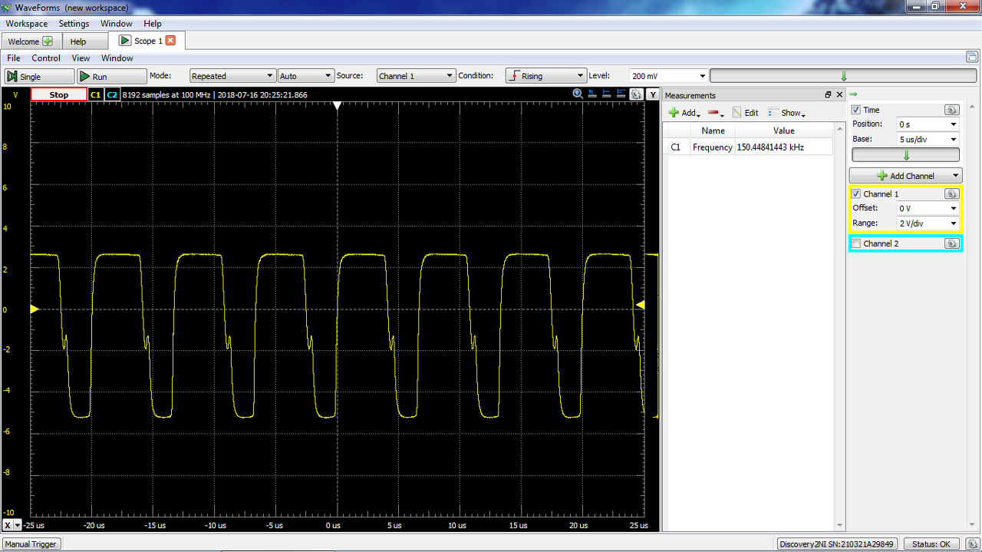Start acquisition with Run button
This screenshot has height=552, width=982.
111,76
